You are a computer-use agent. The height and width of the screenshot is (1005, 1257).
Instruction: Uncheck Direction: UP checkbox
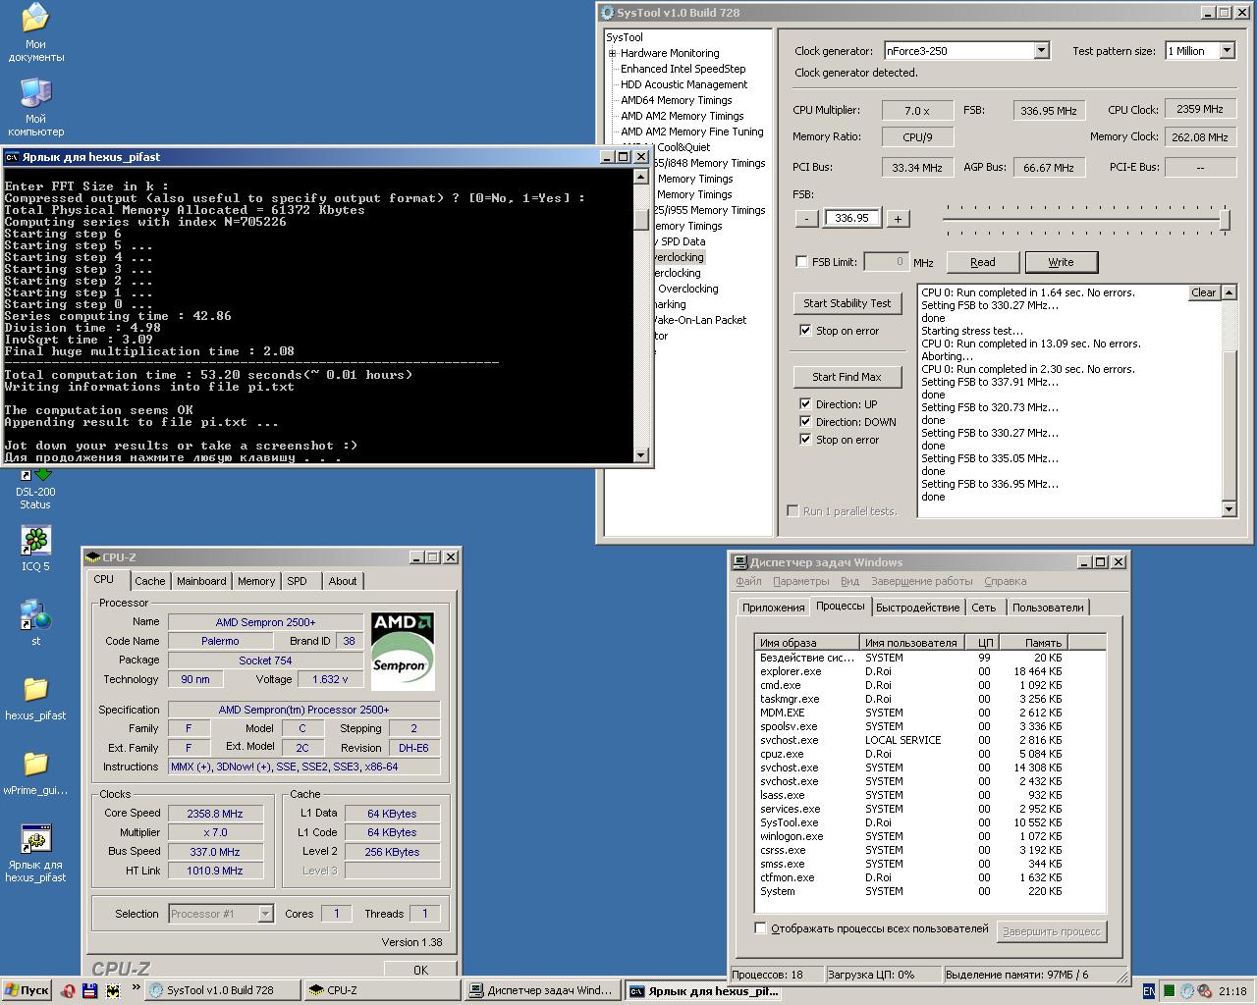point(805,403)
